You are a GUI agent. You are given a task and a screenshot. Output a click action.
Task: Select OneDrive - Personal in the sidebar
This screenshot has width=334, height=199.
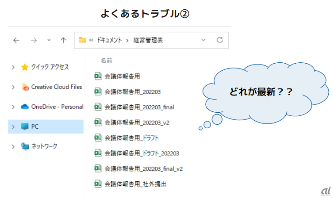(x=58, y=107)
